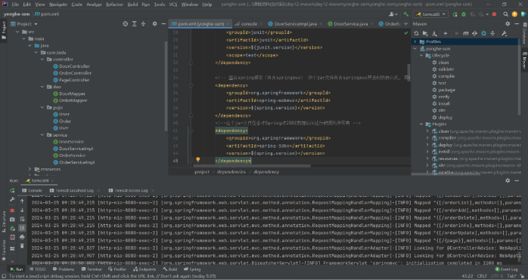528x280 pixels.
Task: Select the 'package' lifecycle goal in Maven
Action: pos(446,90)
